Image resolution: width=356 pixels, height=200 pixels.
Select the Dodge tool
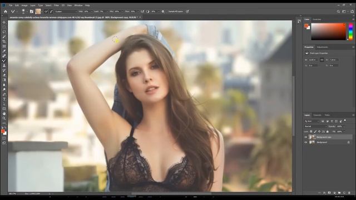coord(4,89)
